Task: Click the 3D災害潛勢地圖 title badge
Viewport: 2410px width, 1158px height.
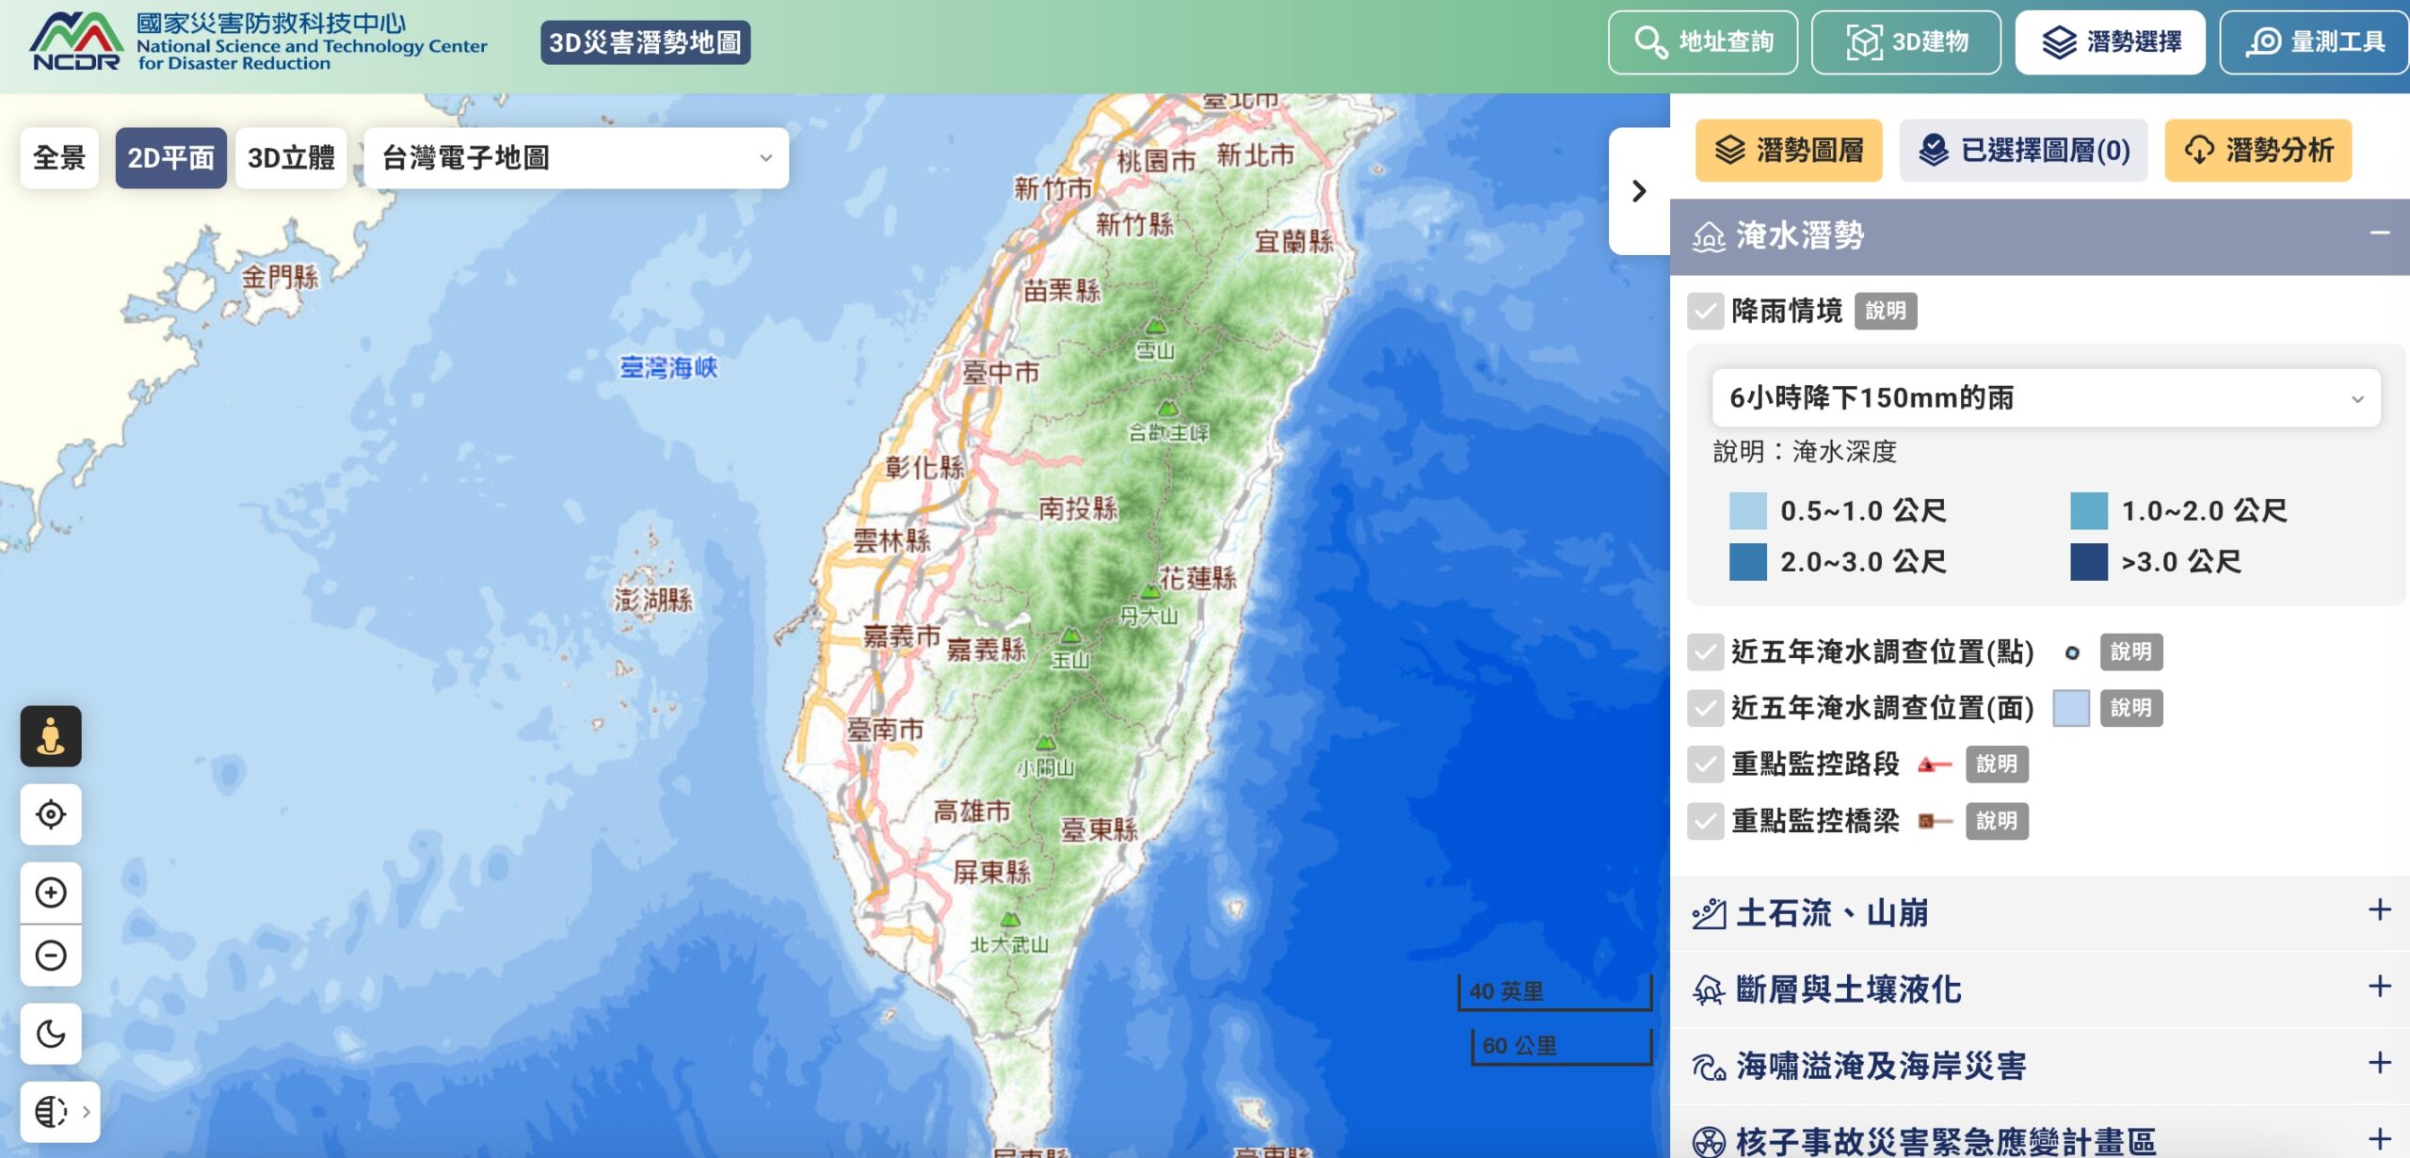Action: 646,42
